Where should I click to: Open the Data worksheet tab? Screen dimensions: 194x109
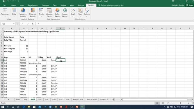[x=18, y=100]
